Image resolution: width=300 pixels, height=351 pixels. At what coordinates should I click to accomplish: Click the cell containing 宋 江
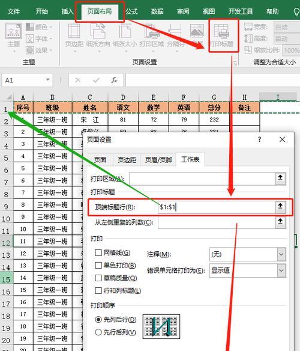(x=90, y=120)
